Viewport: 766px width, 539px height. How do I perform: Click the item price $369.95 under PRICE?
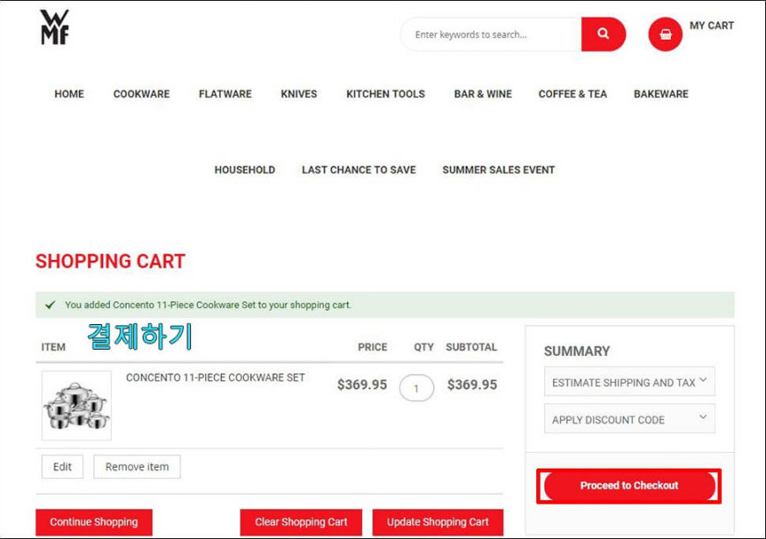coord(362,385)
